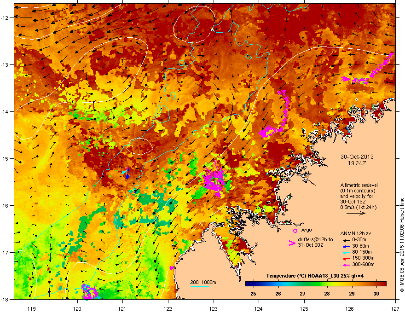Click the colorbar tick label '25'
405x313 pixels.
(254, 294)
